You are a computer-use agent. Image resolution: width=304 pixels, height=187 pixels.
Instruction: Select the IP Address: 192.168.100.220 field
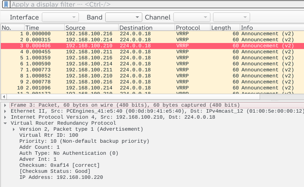click(61, 177)
